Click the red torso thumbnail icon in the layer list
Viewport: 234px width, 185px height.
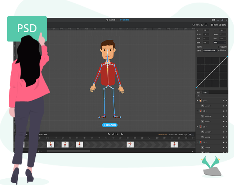tap(201, 142)
